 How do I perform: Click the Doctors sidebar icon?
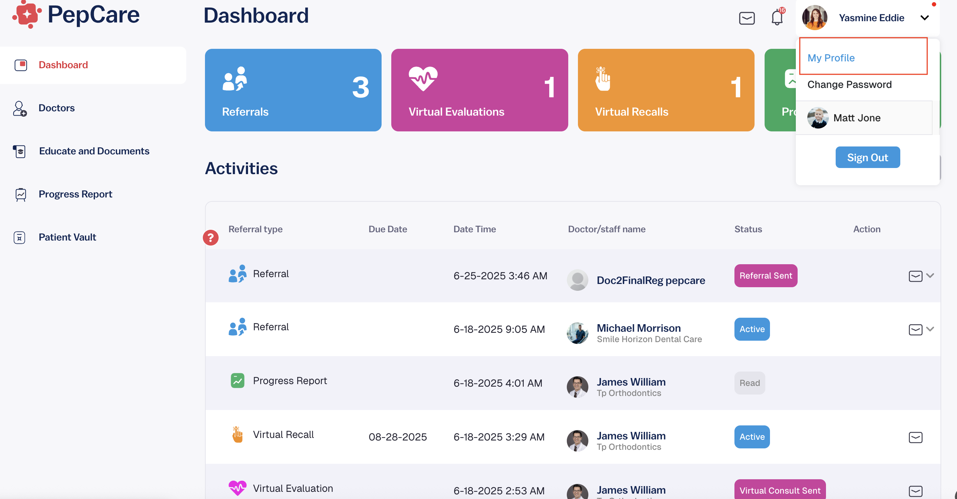click(20, 108)
